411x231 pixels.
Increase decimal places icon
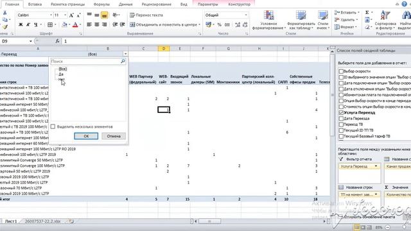pos(238,24)
